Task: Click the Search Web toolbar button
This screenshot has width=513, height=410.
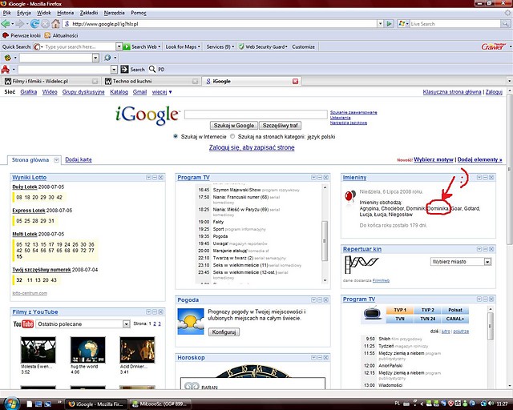Action: pyautogui.click(x=142, y=46)
